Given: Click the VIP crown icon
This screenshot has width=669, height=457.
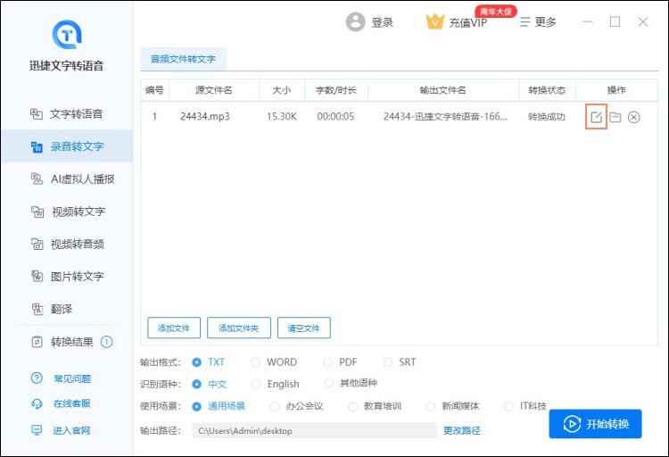Looking at the screenshot, I should (x=434, y=21).
